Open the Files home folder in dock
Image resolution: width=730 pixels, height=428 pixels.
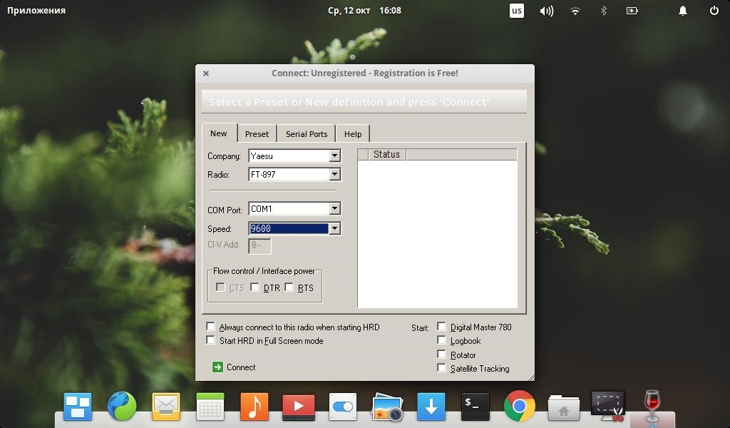tap(564, 407)
